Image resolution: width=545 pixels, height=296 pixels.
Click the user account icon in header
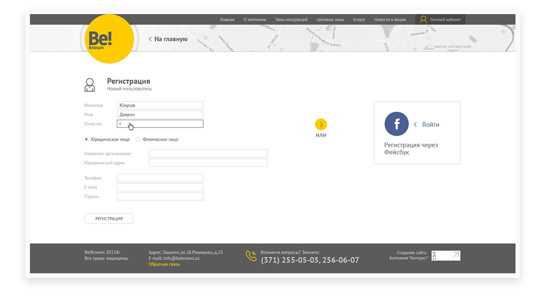[423, 20]
